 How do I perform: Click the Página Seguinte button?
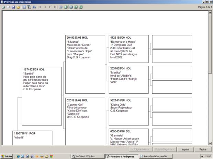[165, 149]
